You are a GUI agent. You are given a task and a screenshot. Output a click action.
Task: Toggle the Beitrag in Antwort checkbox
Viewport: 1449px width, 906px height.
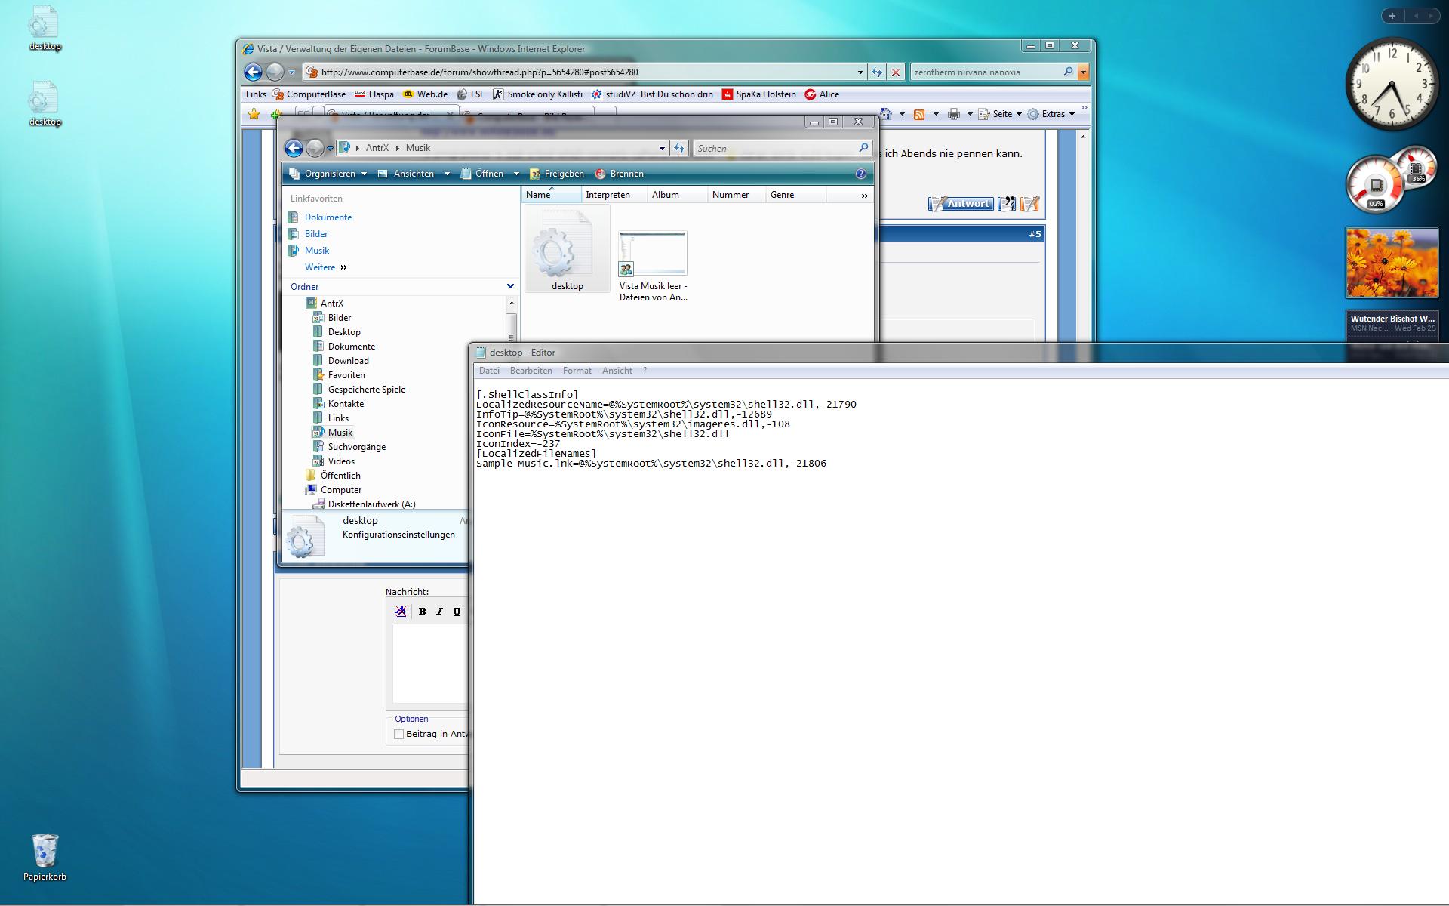coord(398,734)
